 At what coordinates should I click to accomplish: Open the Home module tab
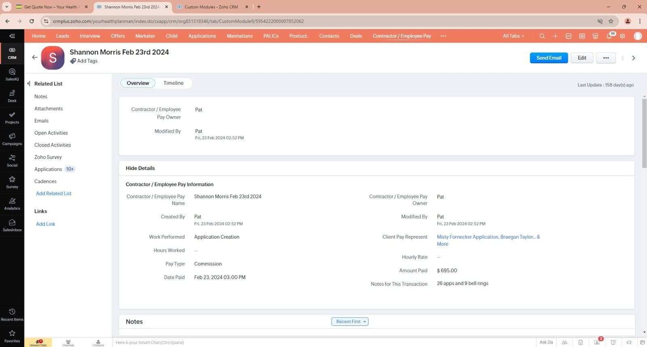pos(39,36)
